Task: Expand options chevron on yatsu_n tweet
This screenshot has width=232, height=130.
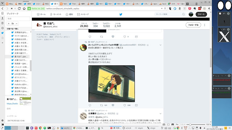Action: pyautogui.click(x=160, y=114)
